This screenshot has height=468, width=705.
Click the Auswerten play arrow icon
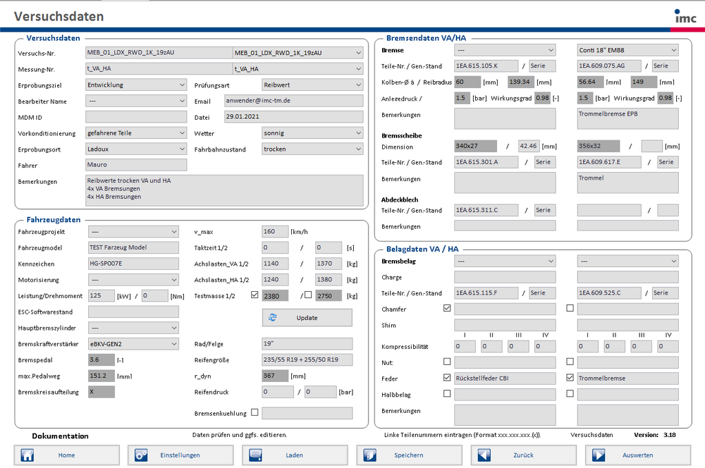coord(598,455)
